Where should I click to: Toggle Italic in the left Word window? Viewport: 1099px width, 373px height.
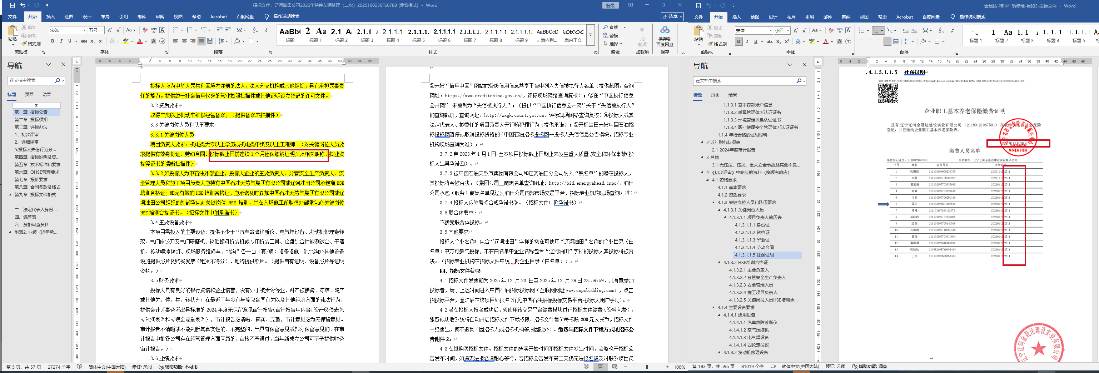click(61, 41)
